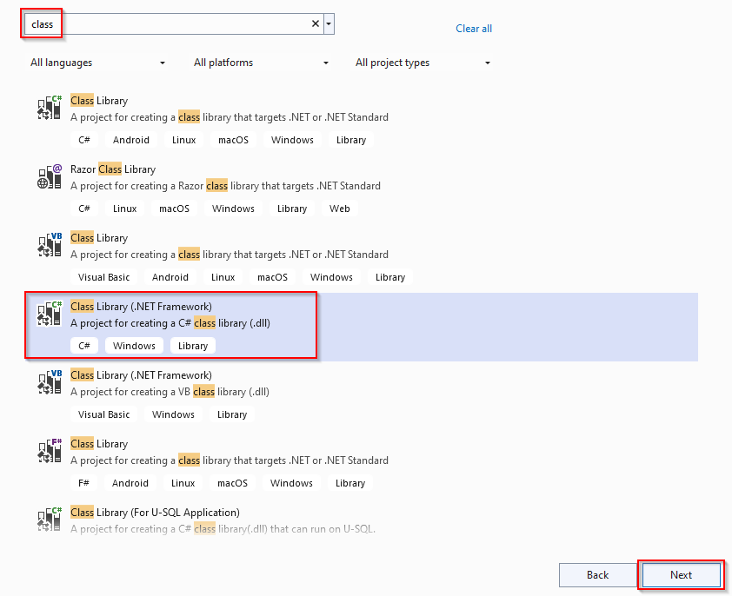Click the Visual Basic tag under VB .NET Framework library
Screen dimensions: 732x596
coord(103,414)
